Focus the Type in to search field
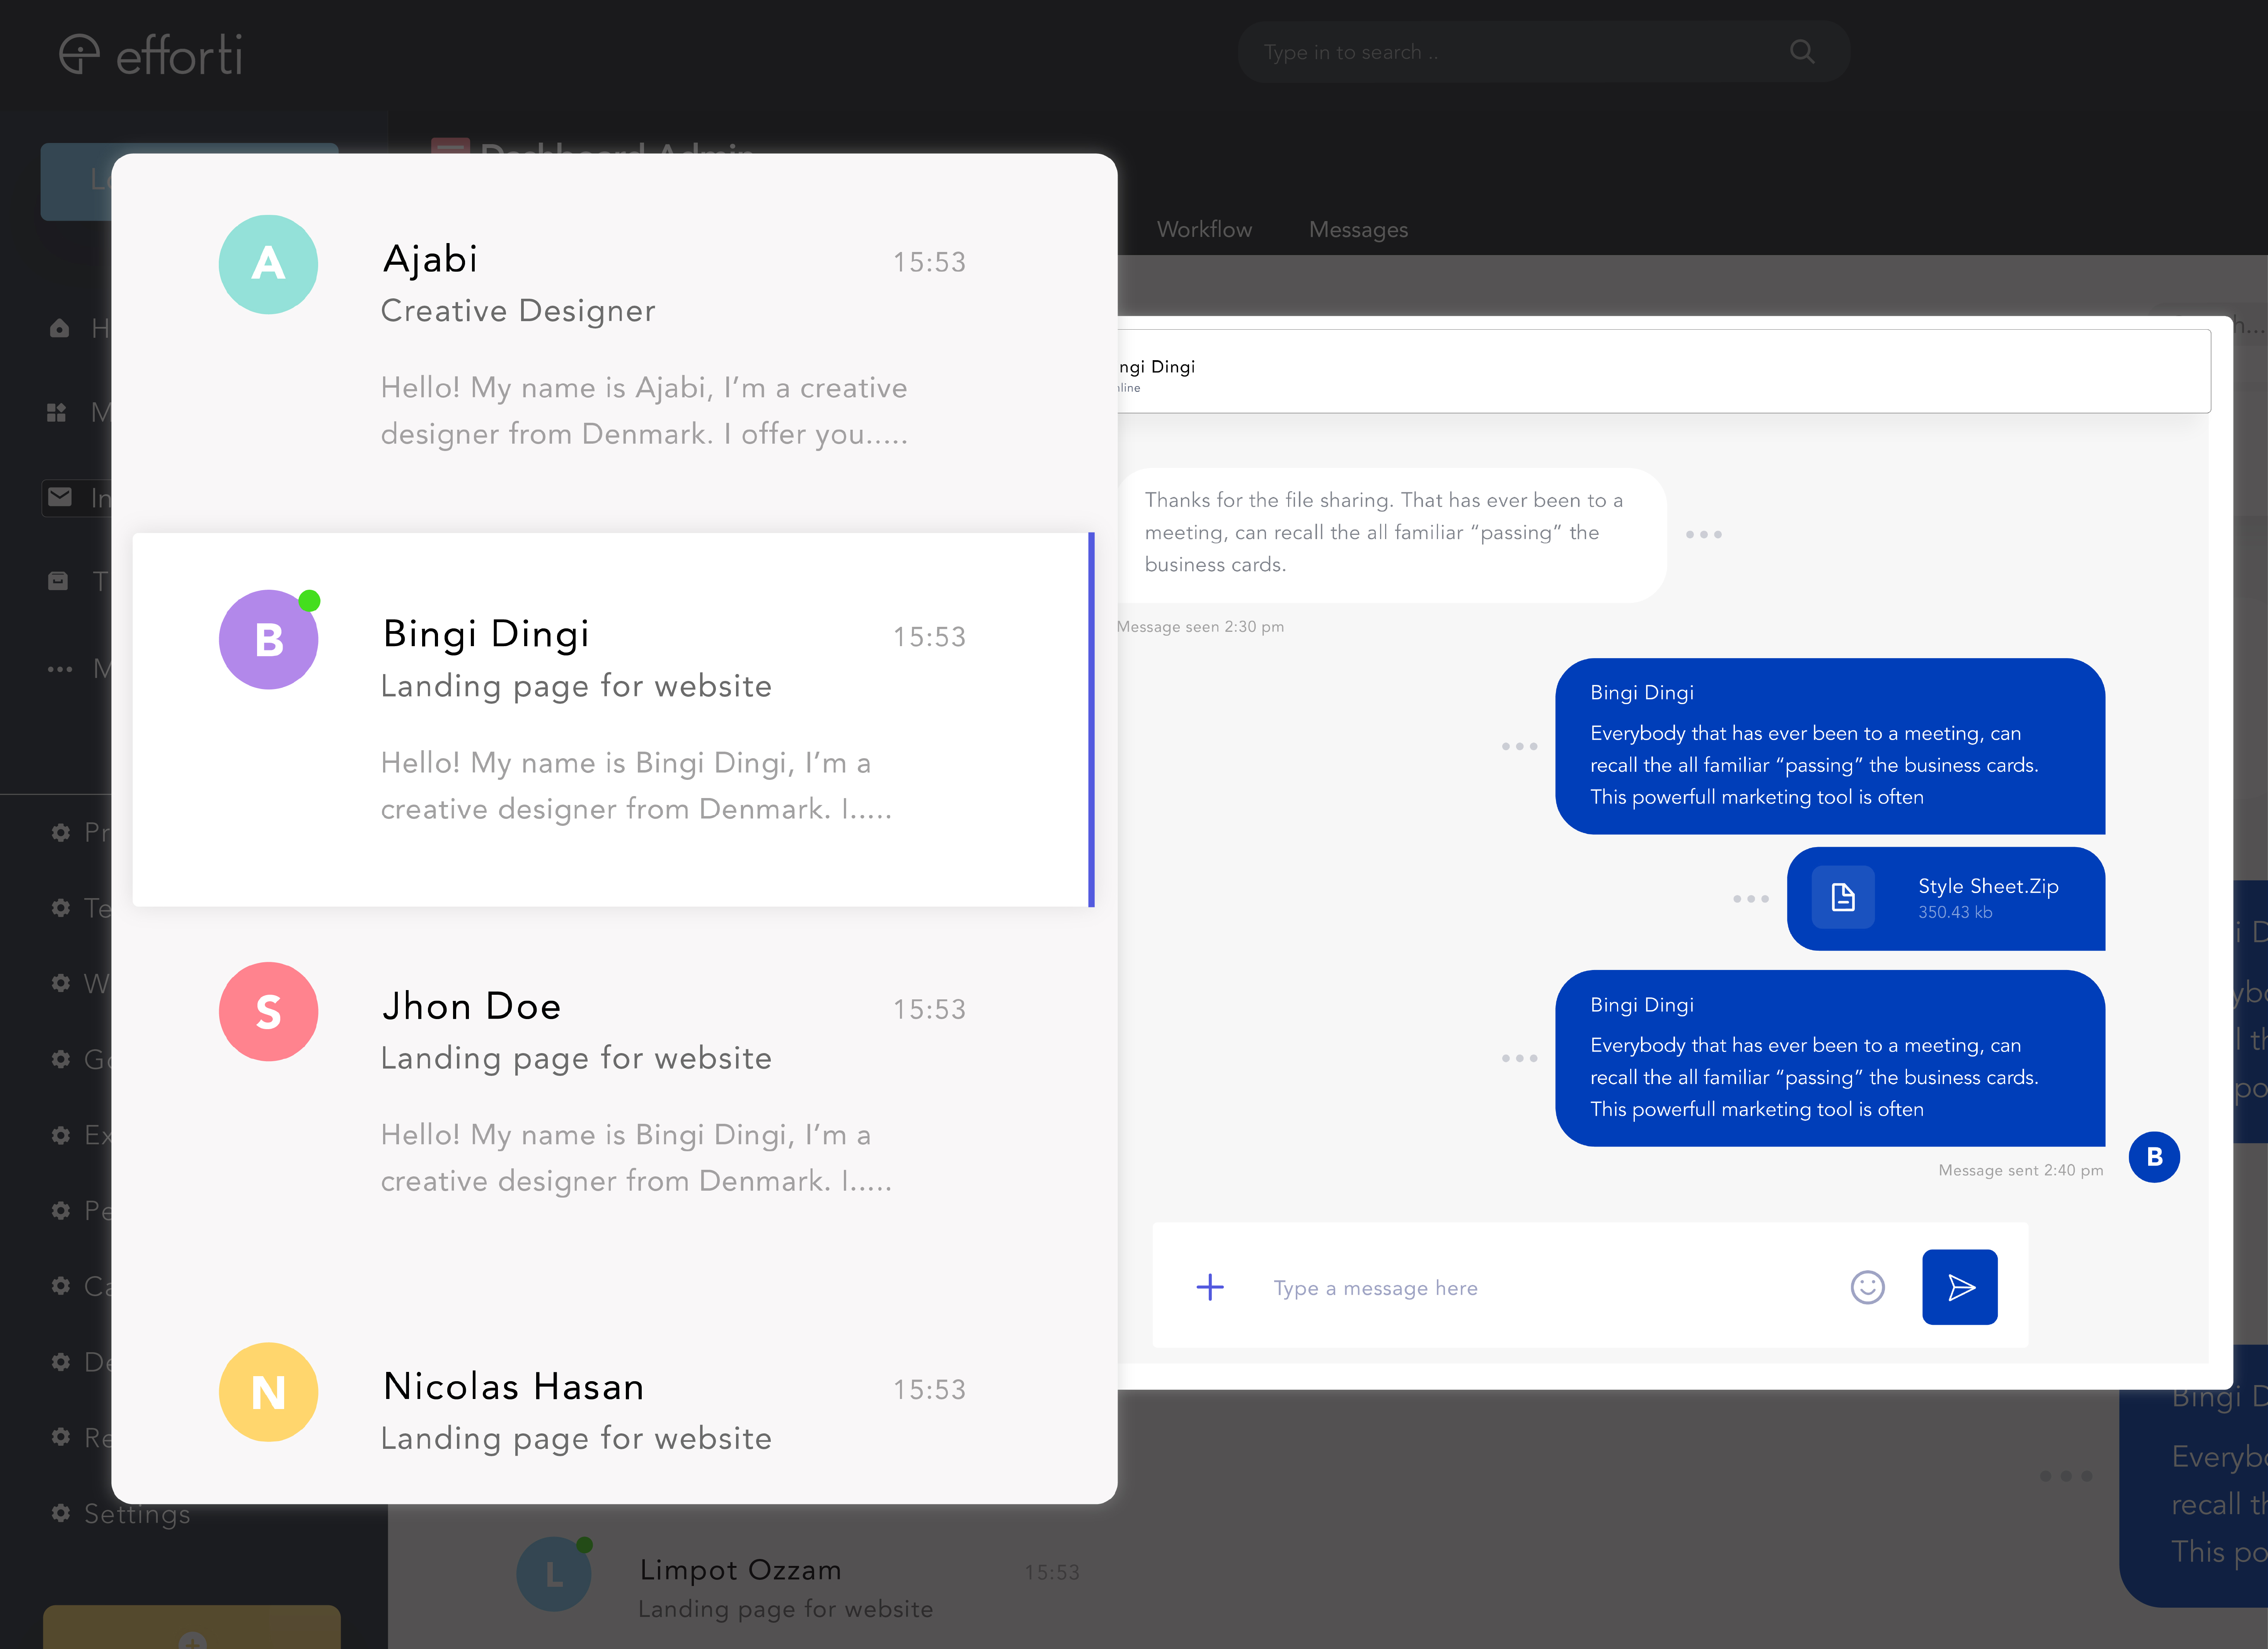The image size is (2268, 1649). (x=1543, y=52)
